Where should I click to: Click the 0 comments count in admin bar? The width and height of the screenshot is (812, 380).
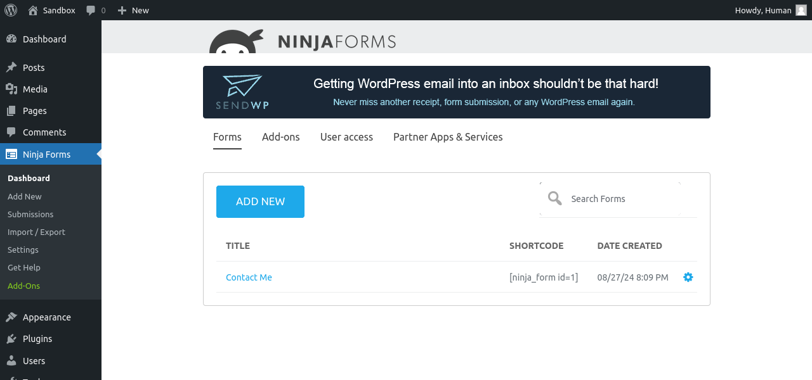click(103, 11)
